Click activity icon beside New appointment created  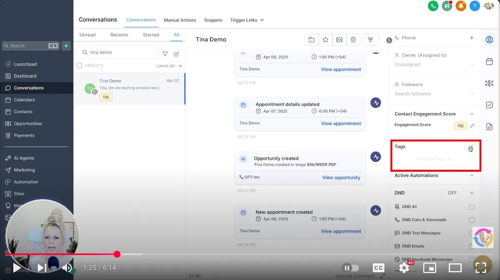376,211
